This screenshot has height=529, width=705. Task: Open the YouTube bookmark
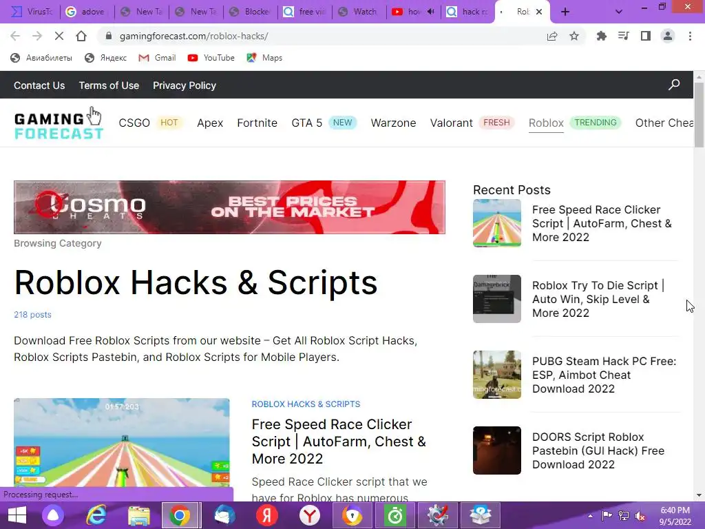tap(211, 58)
